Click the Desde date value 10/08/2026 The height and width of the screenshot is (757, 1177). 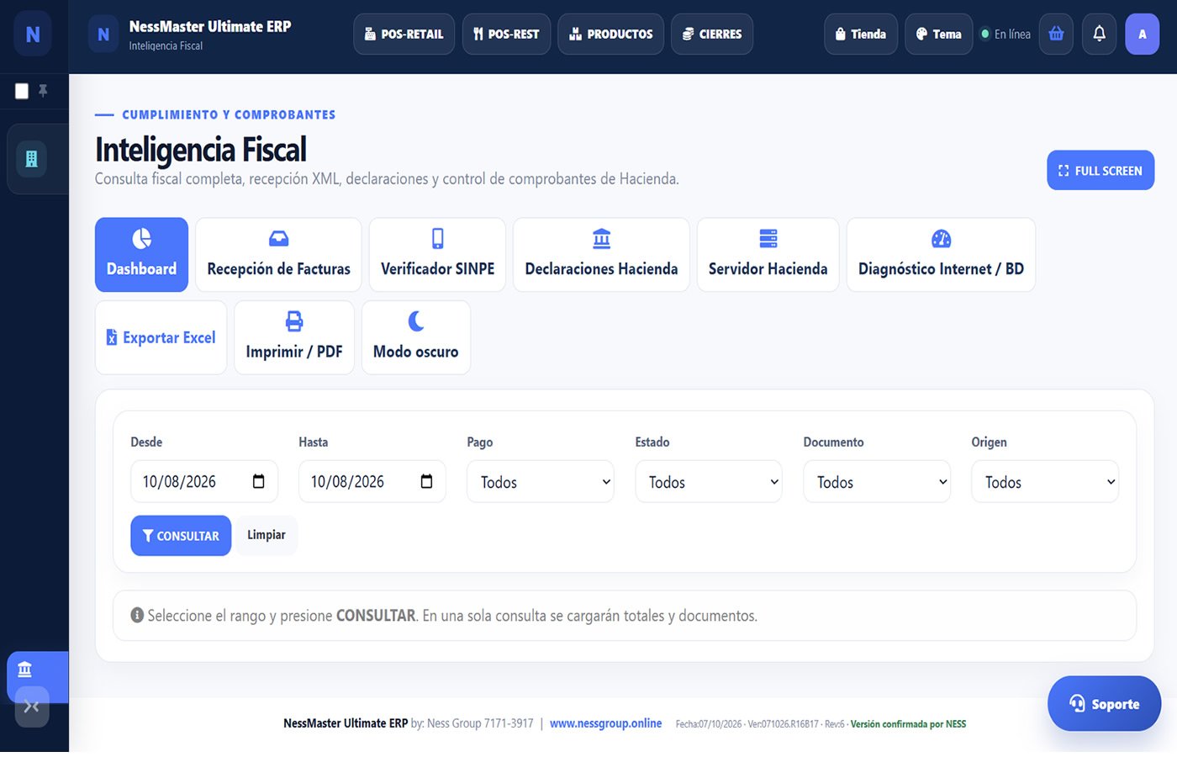(x=179, y=482)
